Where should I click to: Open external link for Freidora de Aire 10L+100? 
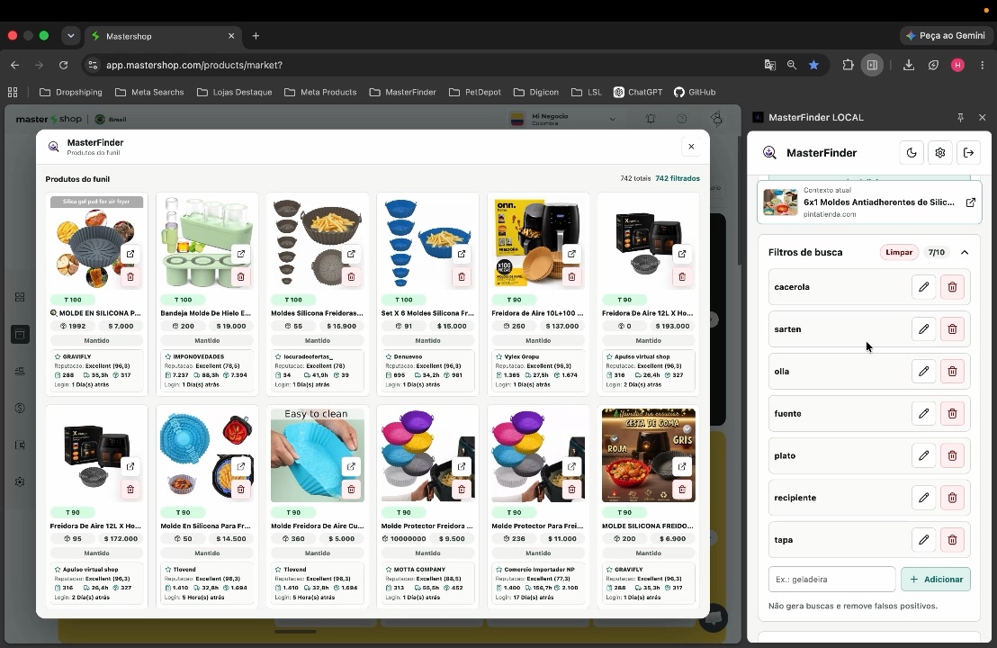571,254
